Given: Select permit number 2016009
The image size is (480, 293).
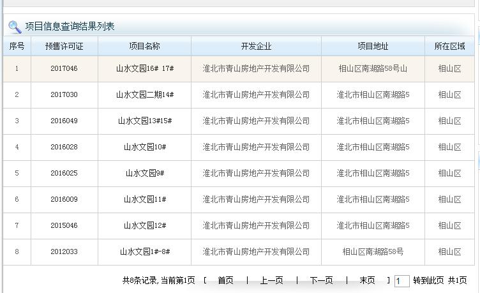Looking at the screenshot, I should click(64, 199).
